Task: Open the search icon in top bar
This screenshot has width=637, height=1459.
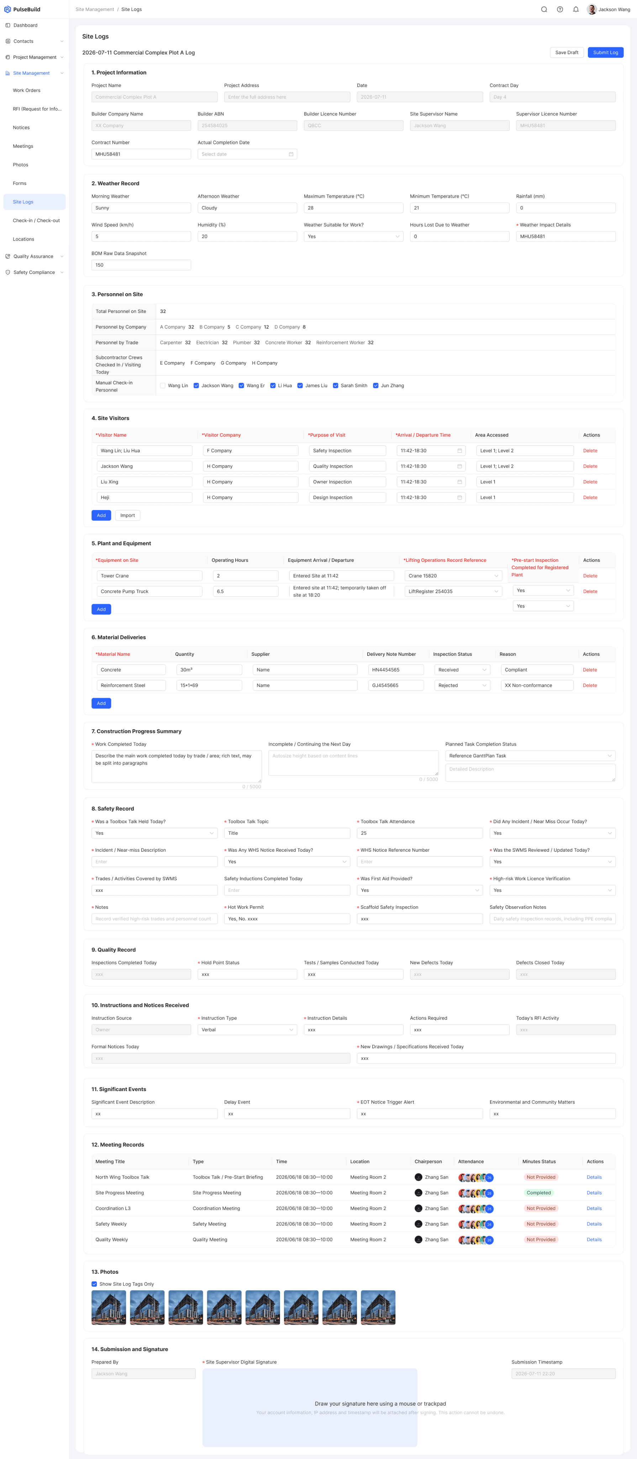Action: (x=544, y=10)
